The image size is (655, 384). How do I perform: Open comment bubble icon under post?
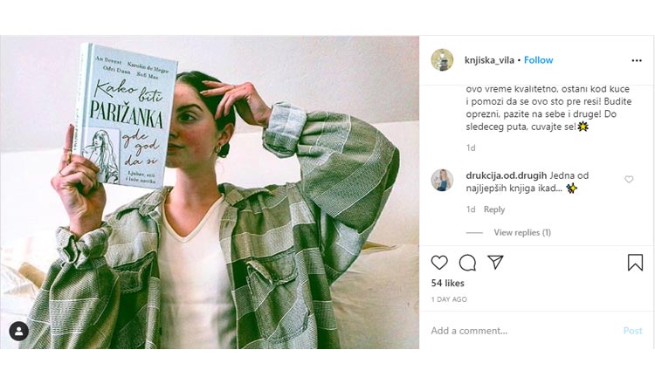coord(467,263)
